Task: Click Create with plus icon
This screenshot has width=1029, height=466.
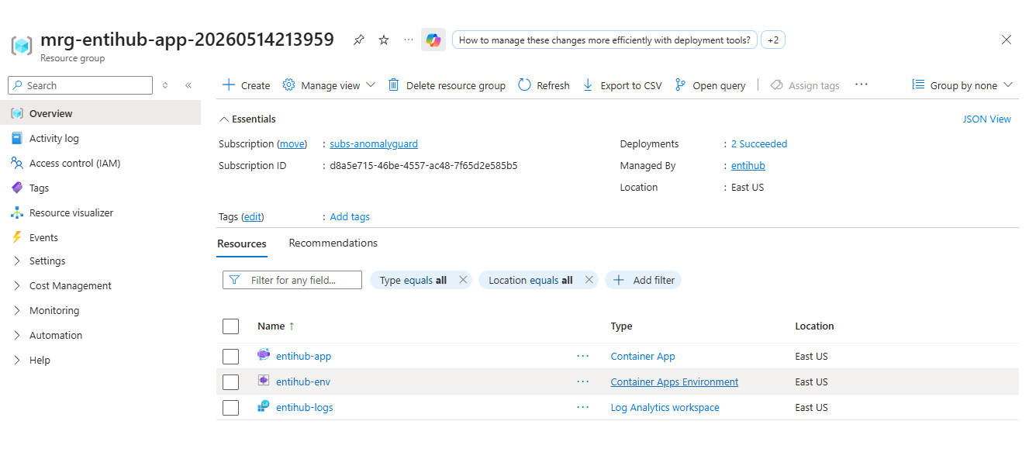Action: click(246, 85)
